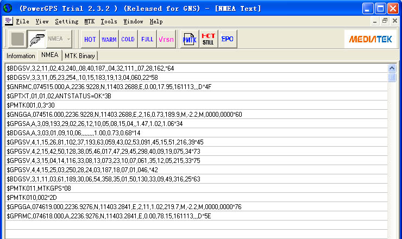Click the WARM start toolbar button

[109, 39]
